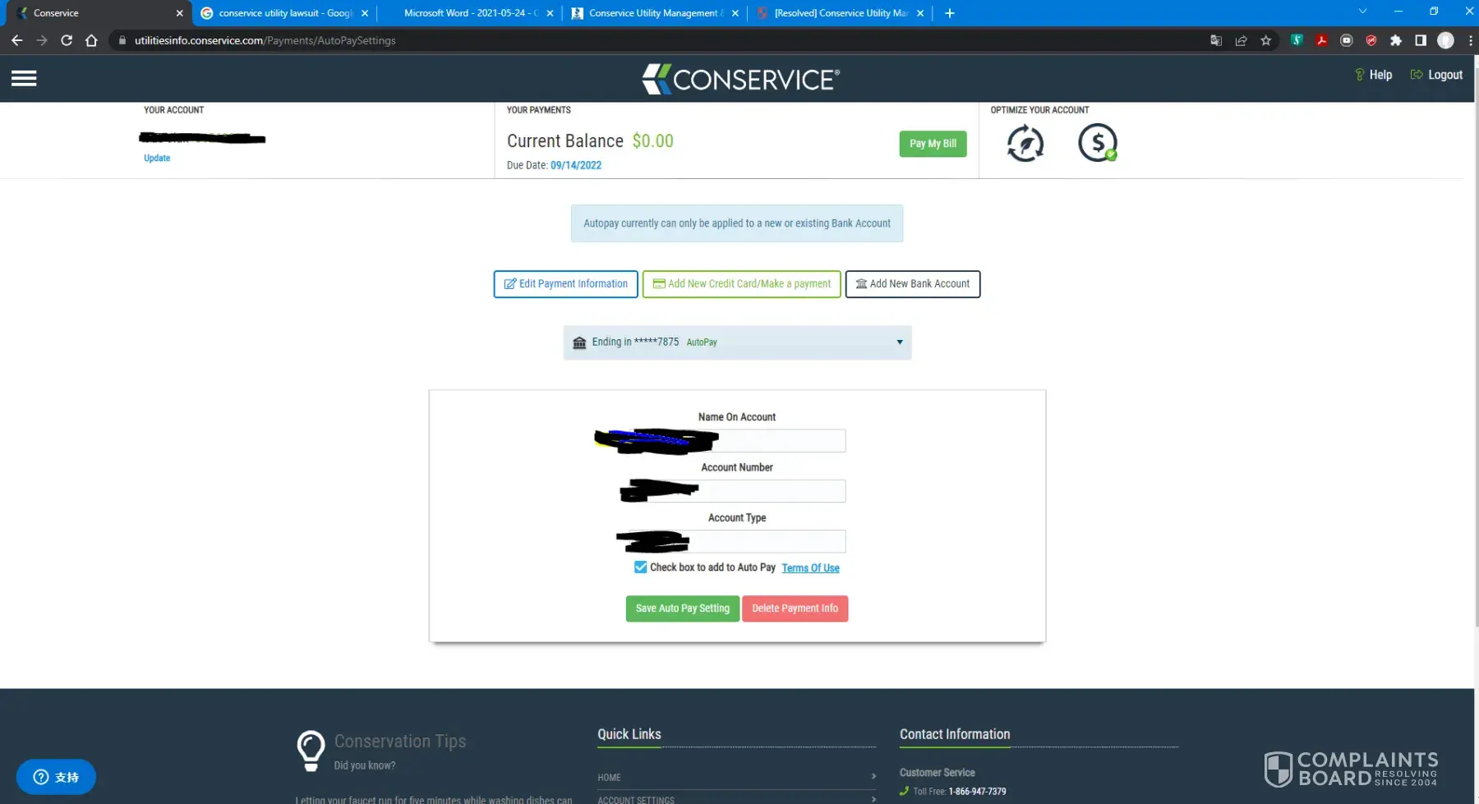Switch to the Microsoft Word 2021-05-24 tab
Image resolution: width=1479 pixels, height=804 pixels.
tap(470, 13)
